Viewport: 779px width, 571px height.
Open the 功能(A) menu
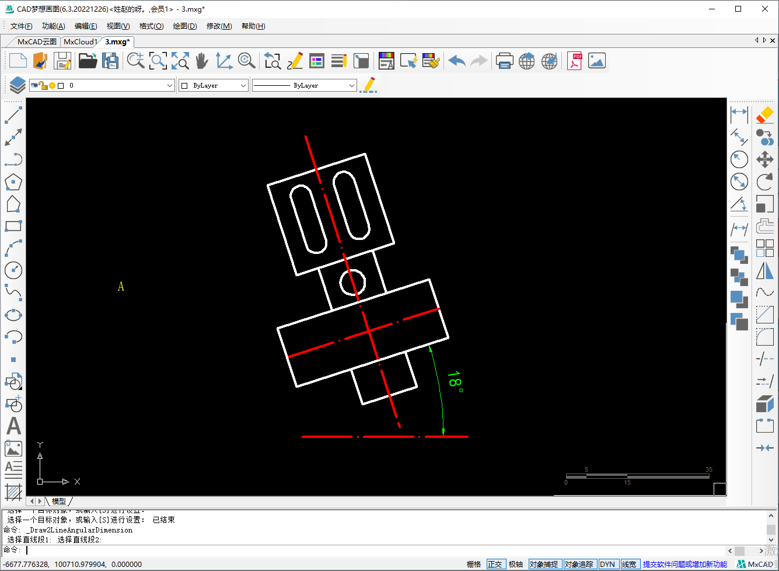click(54, 26)
